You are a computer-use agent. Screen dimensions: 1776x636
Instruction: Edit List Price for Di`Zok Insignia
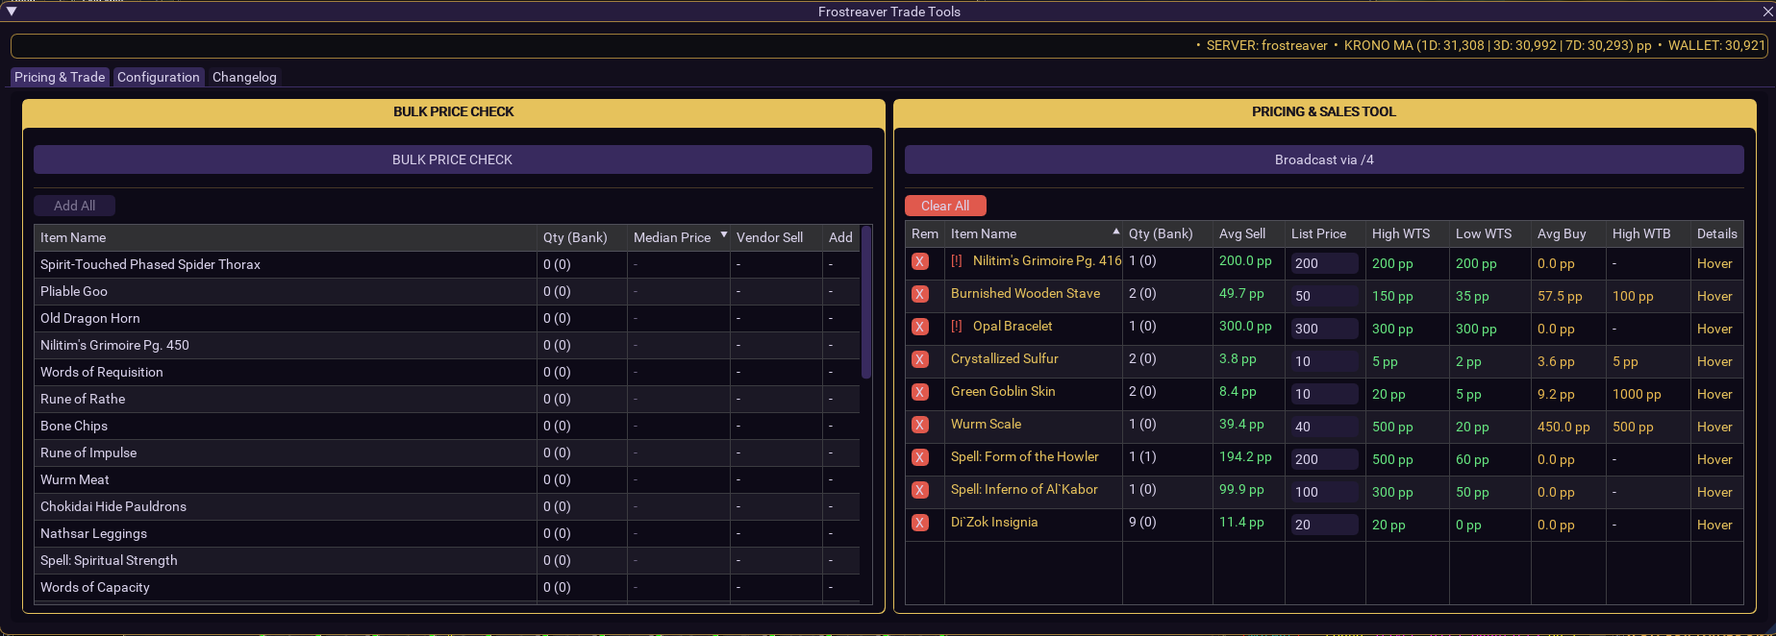(x=1324, y=525)
